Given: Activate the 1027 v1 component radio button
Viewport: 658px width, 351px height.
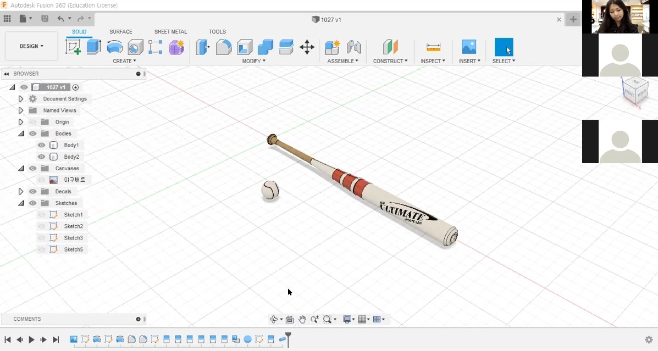Looking at the screenshot, I should pos(75,87).
